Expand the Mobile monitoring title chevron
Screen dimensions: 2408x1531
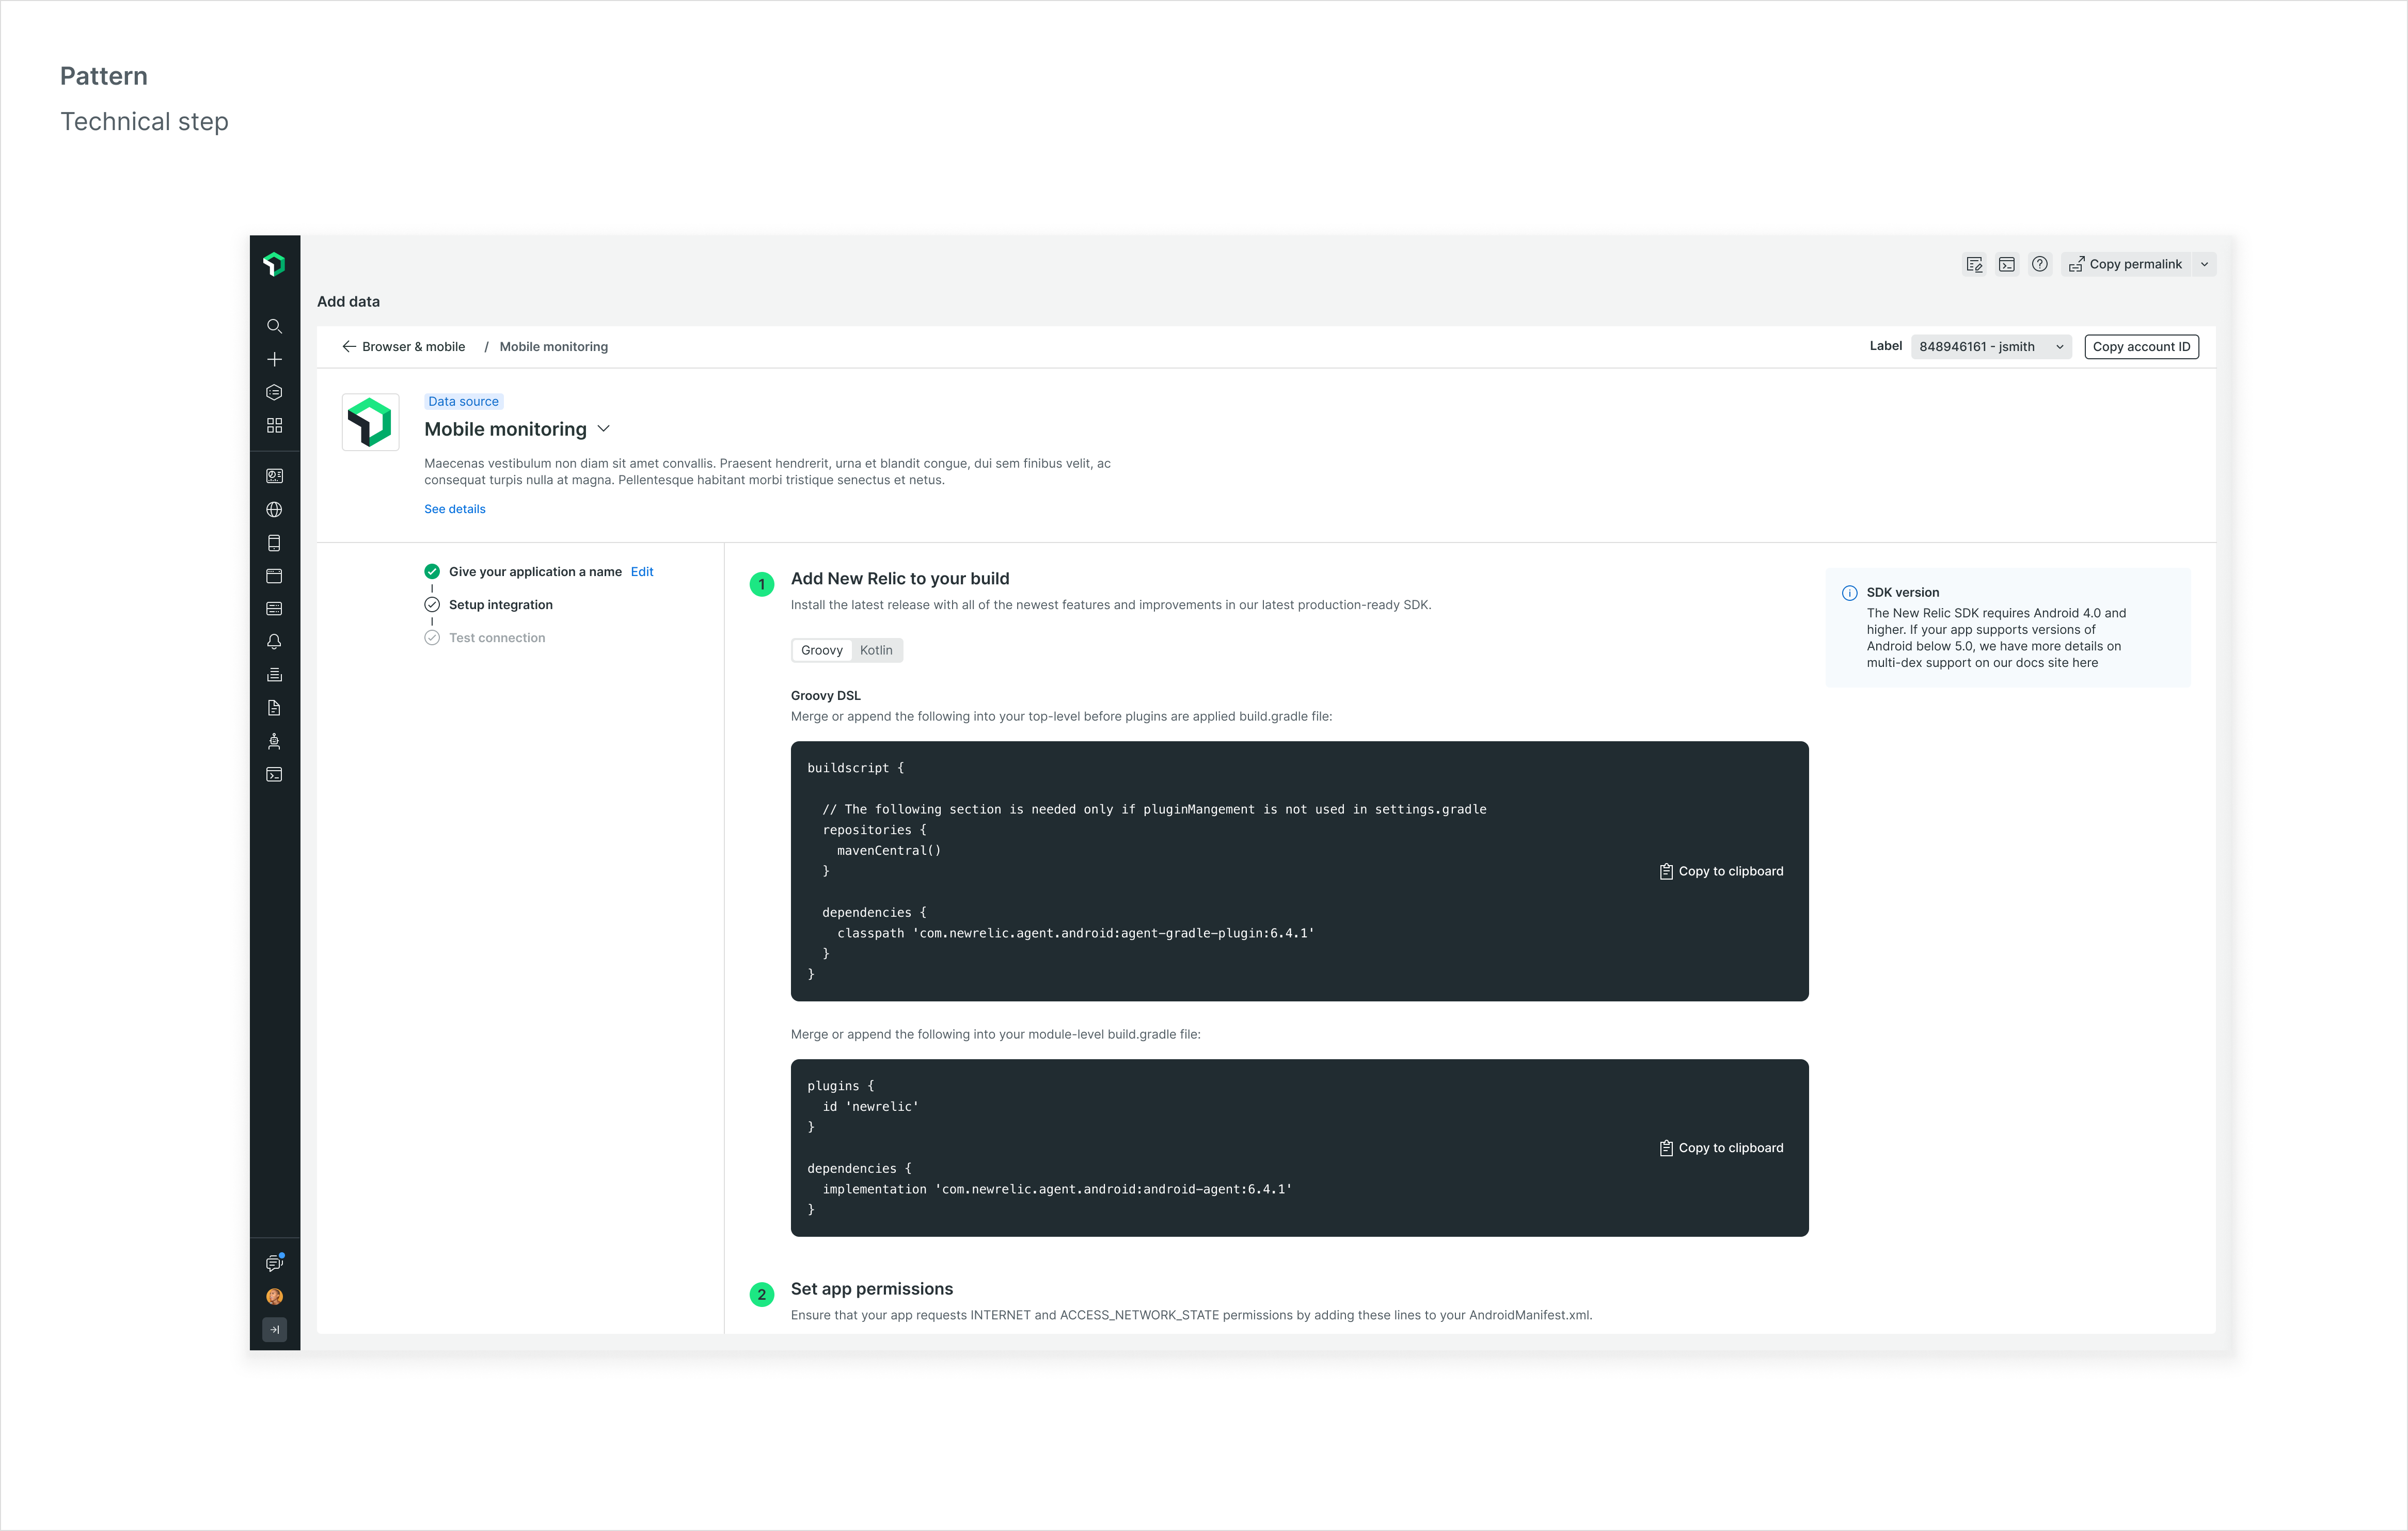(603, 429)
